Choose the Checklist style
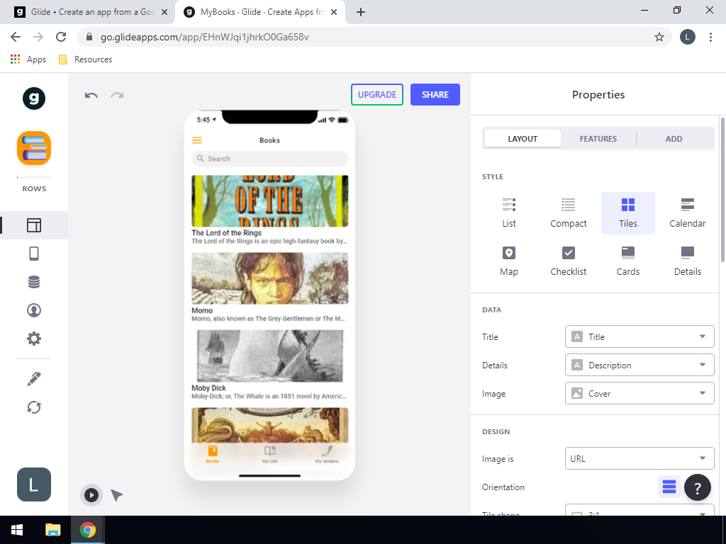 (569, 261)
